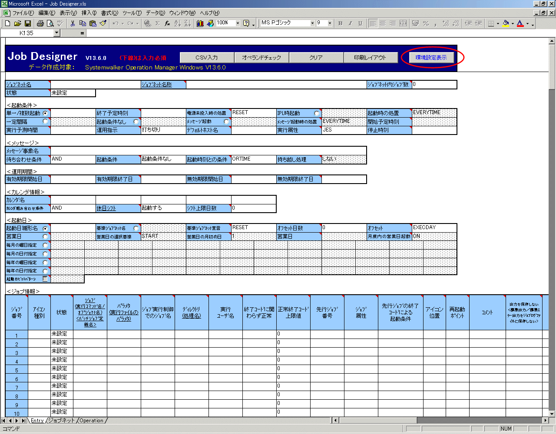Click the 環境設定表示 button
556x434 pixels.
(x=431, y=57)
